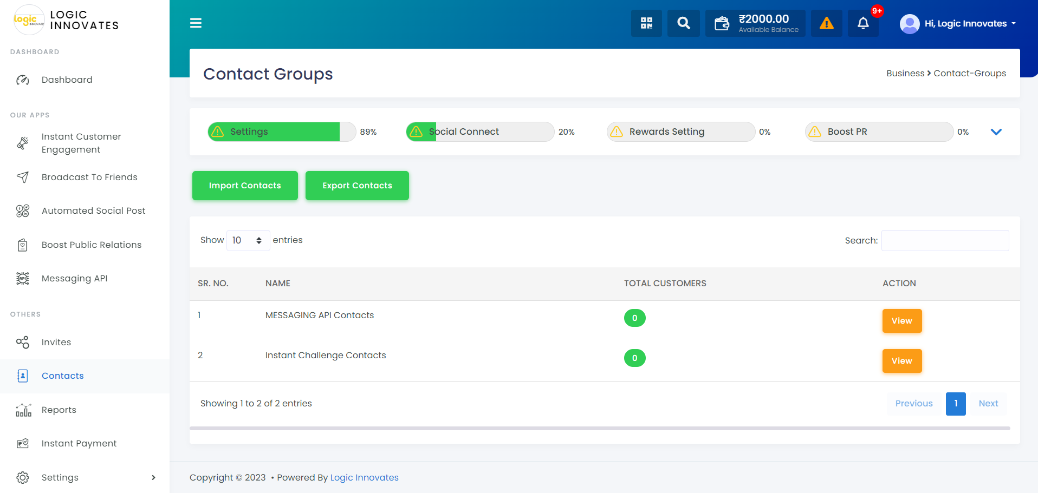The height and width of the screenshot is (493, 1038).
Task: Click the Invites share icon
Action: [x=23, y=343]
